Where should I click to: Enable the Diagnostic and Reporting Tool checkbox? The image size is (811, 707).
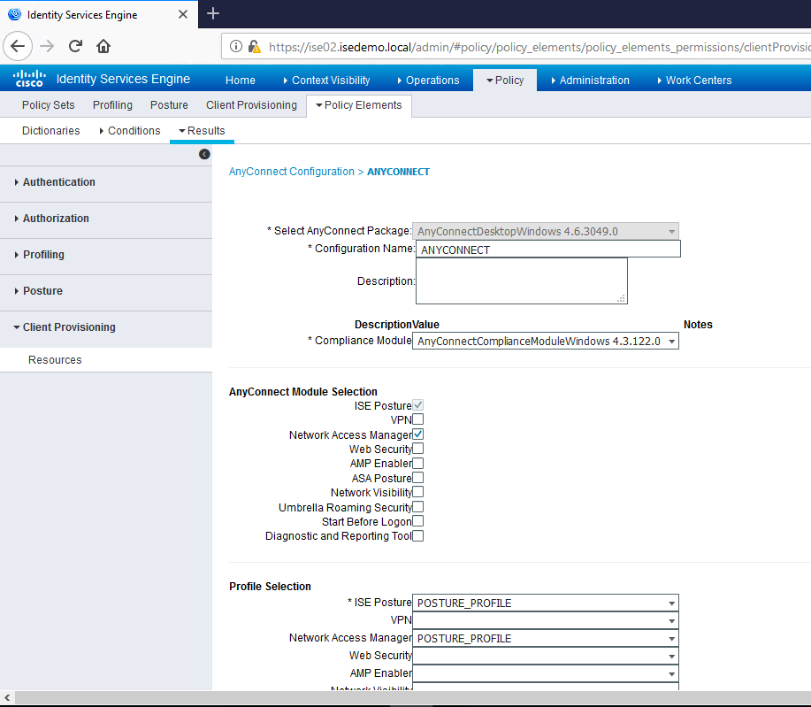(x=418, y=535)
